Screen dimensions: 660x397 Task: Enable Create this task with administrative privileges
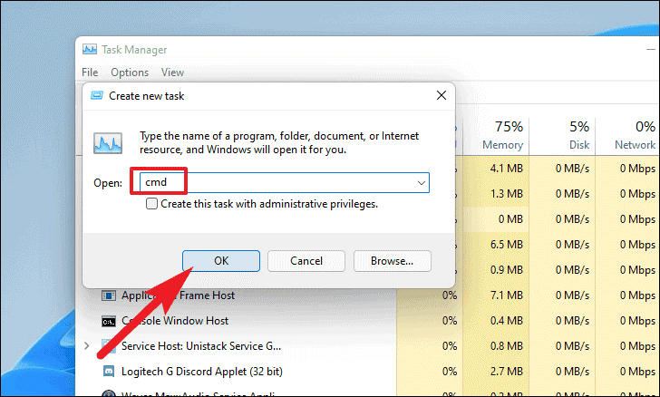[152, 204]
